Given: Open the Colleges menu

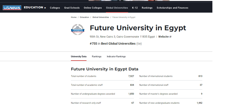Looking at the screenshot, I should point(55,8).
